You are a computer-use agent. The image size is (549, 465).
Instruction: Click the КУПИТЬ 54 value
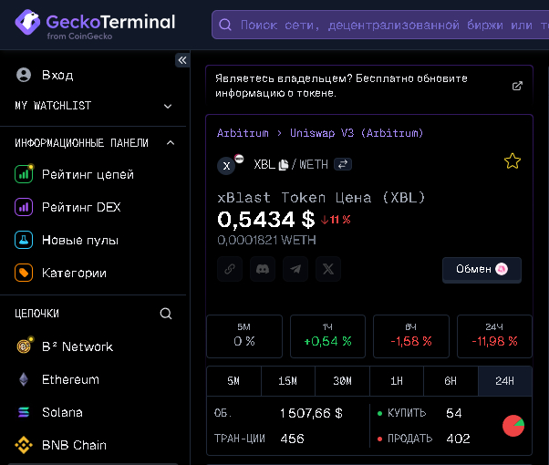tap(454, 413)
